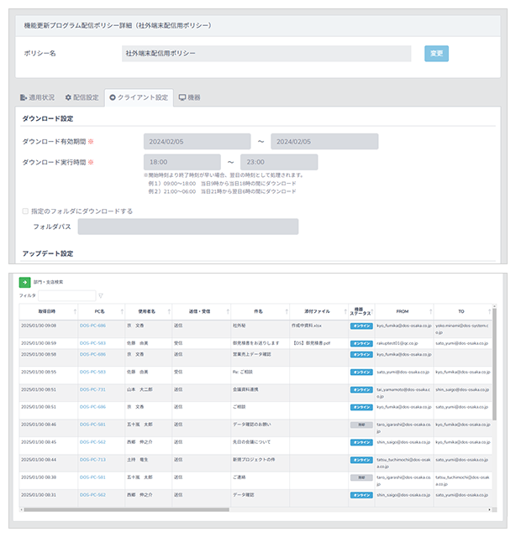
Task: Select the クライアント設定 tab
Action: point(139,97)
